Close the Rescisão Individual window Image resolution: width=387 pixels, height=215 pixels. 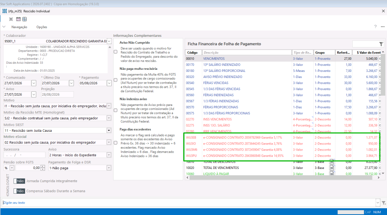click(383, 11)
